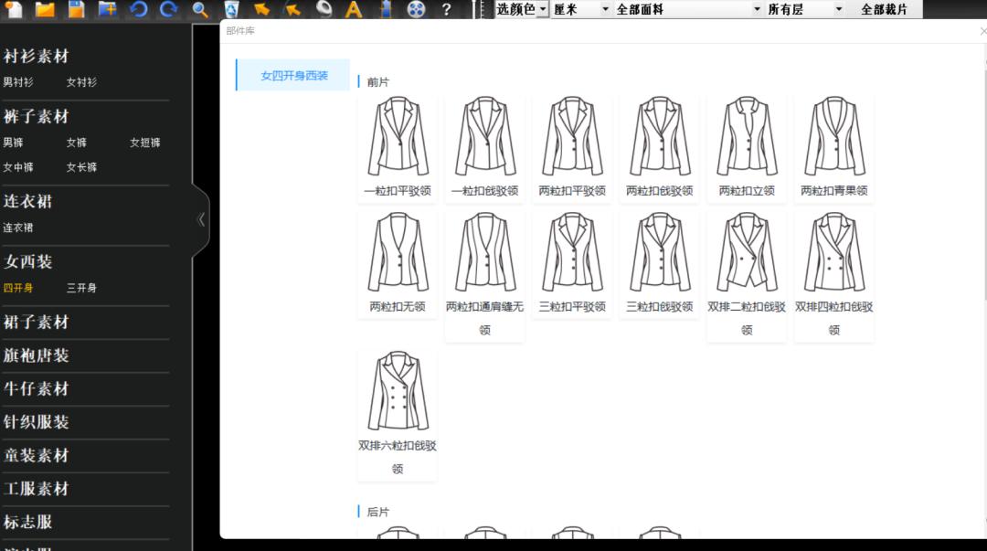Select the yellow arrow selection tool

[x=260, y=10]
